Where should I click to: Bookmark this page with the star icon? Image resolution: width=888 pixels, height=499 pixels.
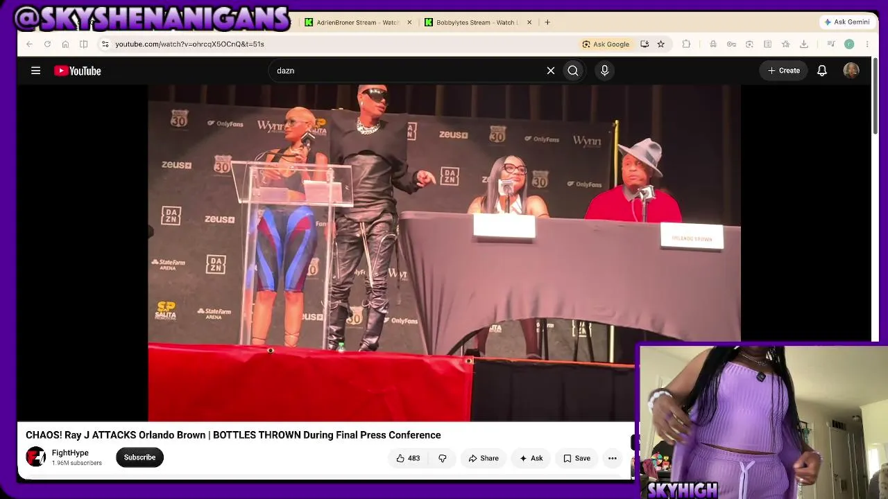(660, 44)
